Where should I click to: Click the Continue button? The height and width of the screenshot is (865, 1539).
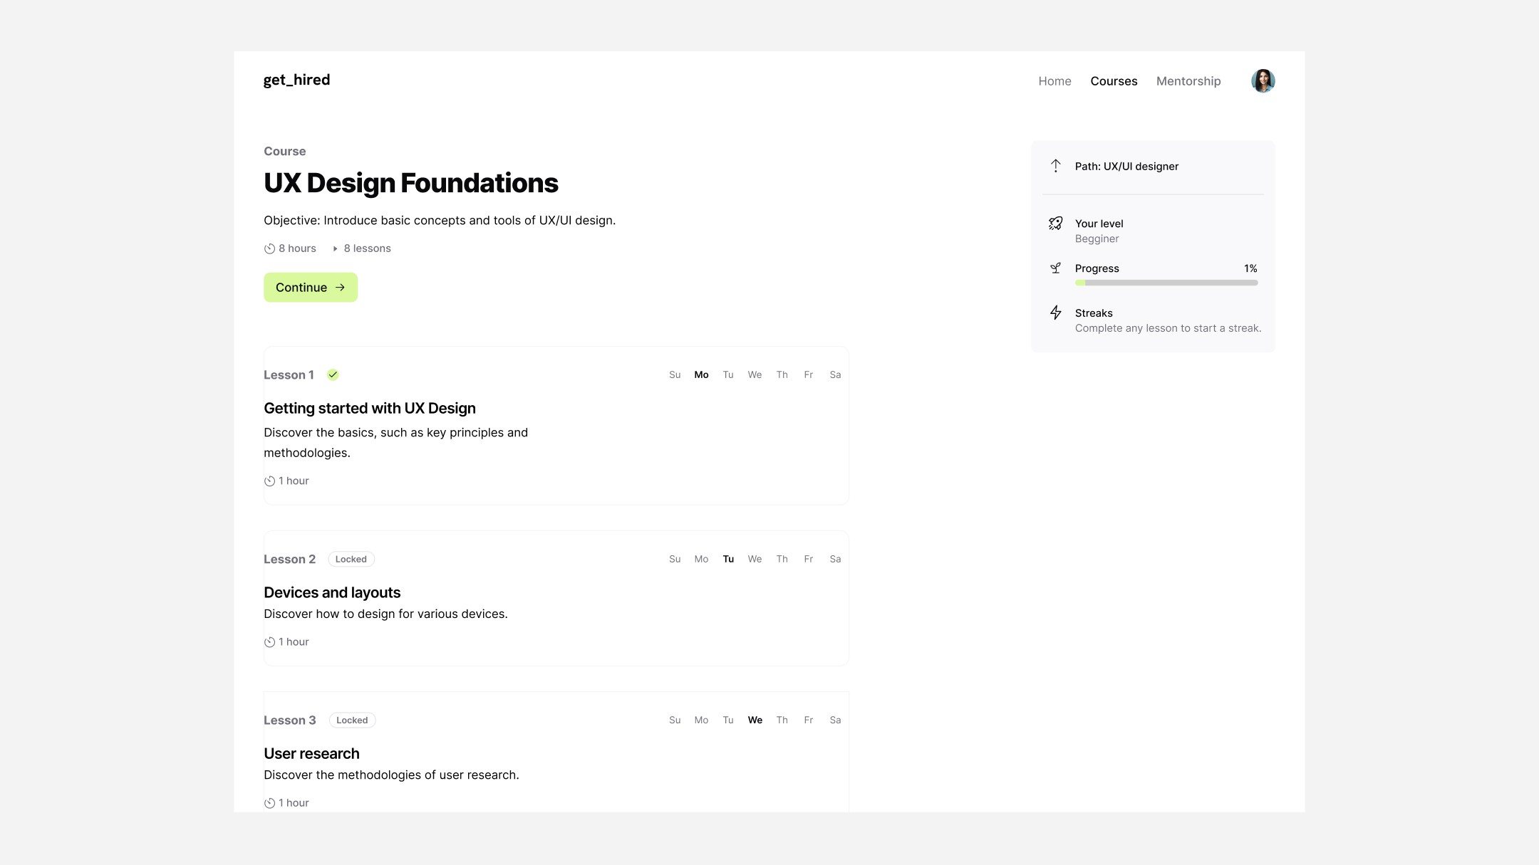click(311, 288)
